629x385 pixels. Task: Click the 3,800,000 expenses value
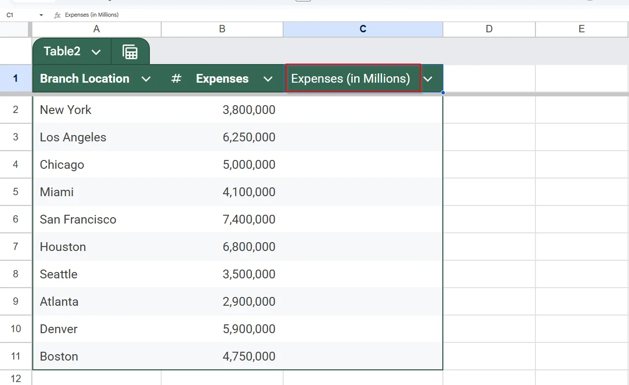(249, 110)
